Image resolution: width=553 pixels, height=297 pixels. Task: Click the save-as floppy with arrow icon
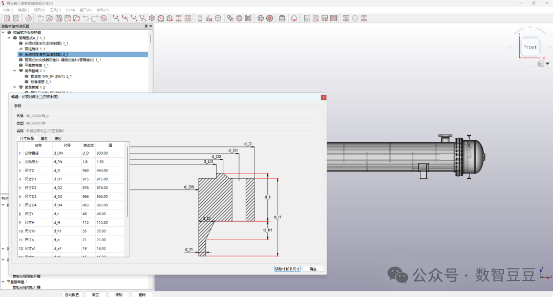68,18
